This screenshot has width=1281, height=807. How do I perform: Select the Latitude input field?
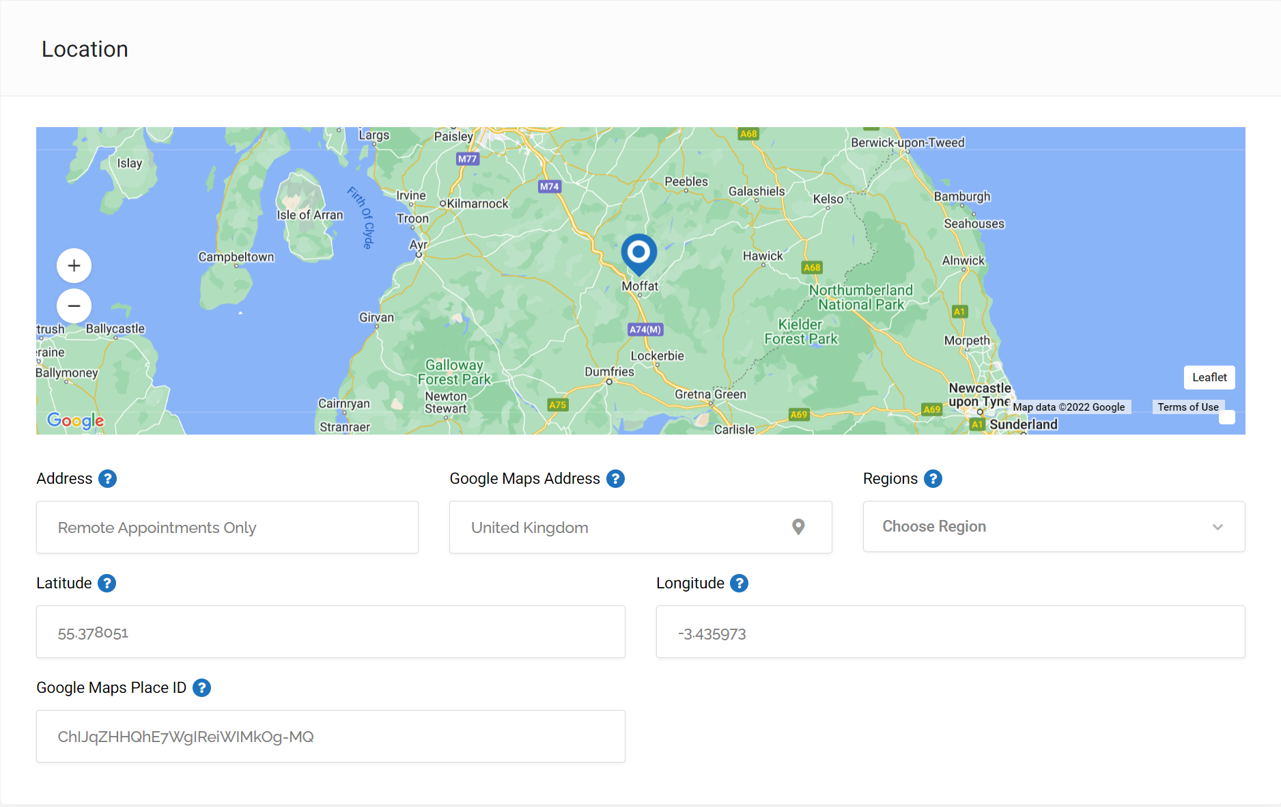click(x=330, y=632)
